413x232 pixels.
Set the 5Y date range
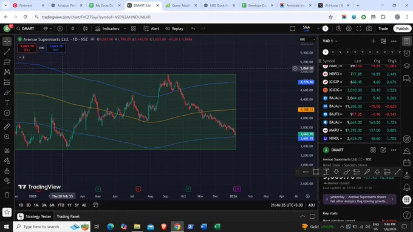click(x=77, y=205)
